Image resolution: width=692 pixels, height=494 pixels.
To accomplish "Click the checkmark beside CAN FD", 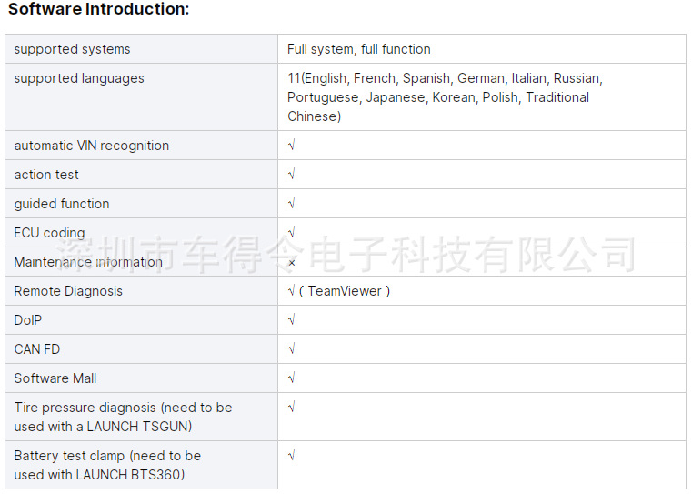I will [291, 349].
